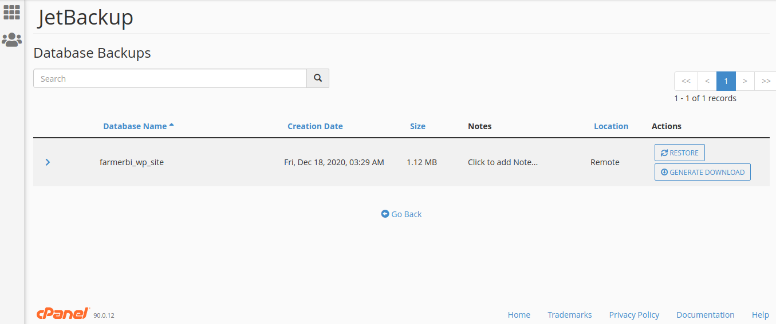Open the Privacy Policy footer link
This screenshot has width=776, height=324.
(x=634, y=315)
